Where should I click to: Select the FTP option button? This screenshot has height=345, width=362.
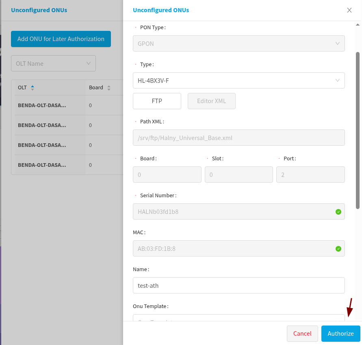click(x=157, y=101)
